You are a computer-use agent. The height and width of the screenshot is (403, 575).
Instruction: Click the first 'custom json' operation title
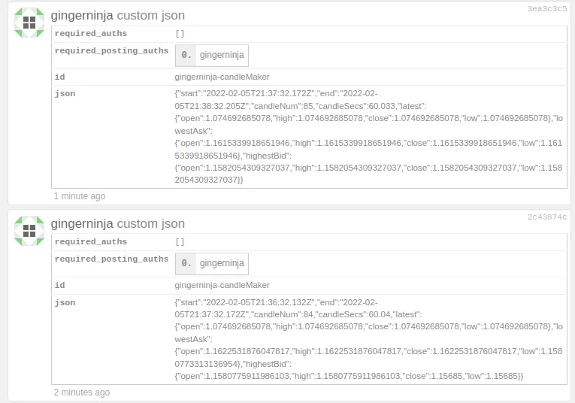151,16
